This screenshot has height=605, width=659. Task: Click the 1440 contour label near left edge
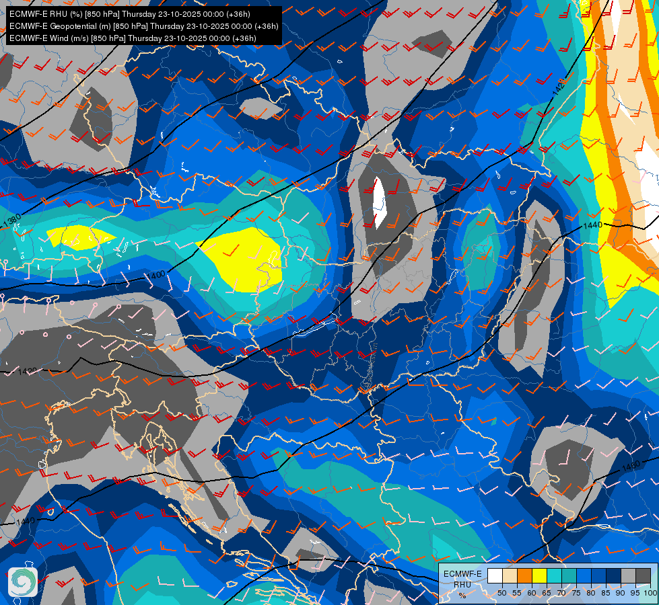pos(26,521)
